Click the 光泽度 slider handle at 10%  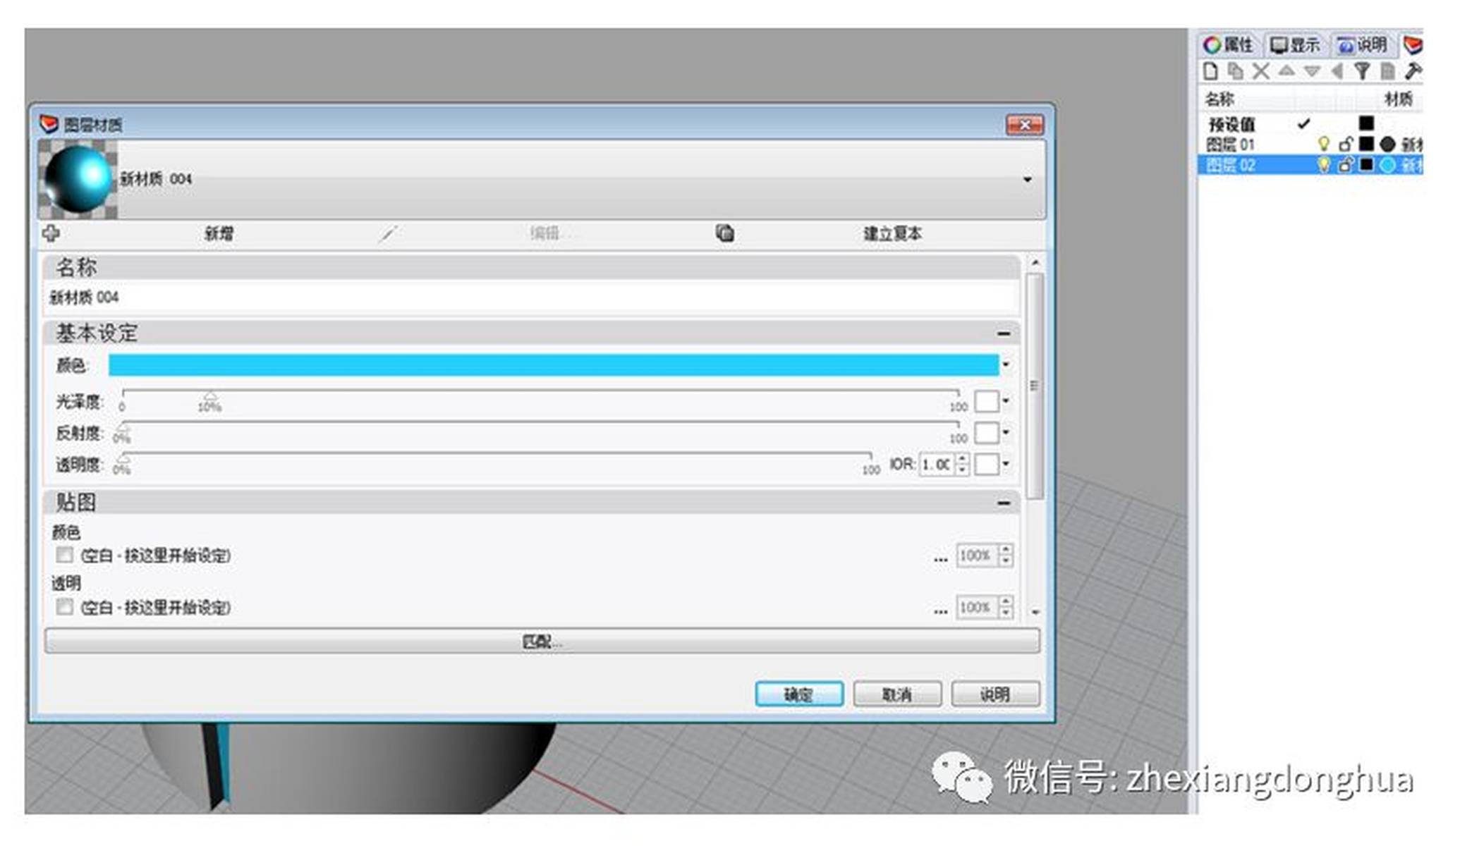(x=209, y=397)
